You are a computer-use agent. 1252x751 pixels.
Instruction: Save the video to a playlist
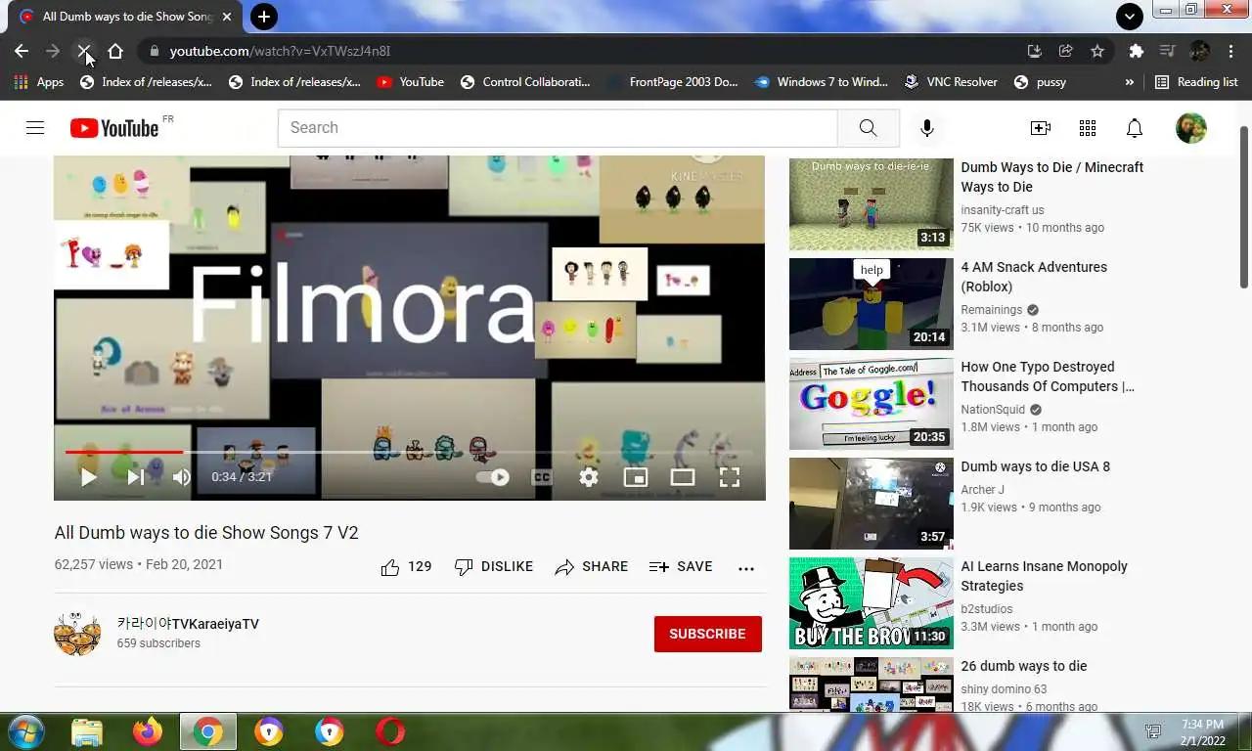(x=681, y=567)
